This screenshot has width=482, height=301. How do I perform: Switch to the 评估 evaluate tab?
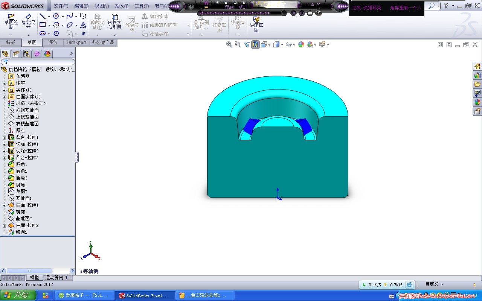pyautogui.click(x=53, y=43)
